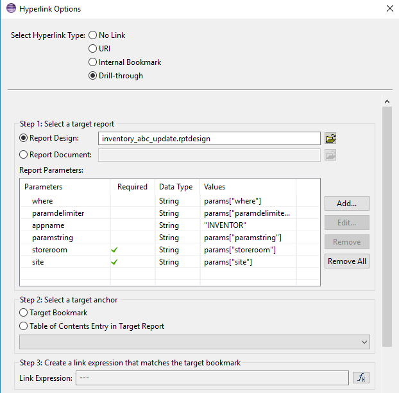Click the Link Expression input field
The image size is (399, 393).
(x=212, y=378)
